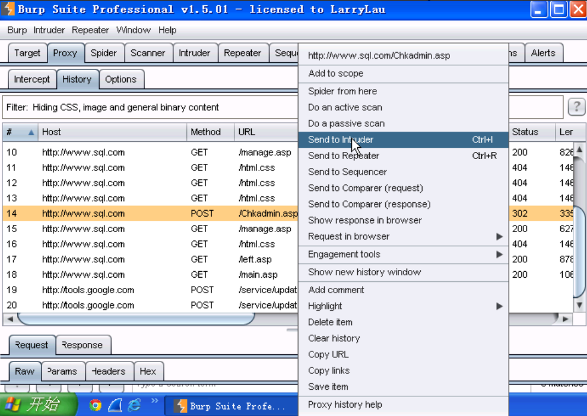Open the Help menu
This screenshot has height=416, width=587.
pos(167,30)
